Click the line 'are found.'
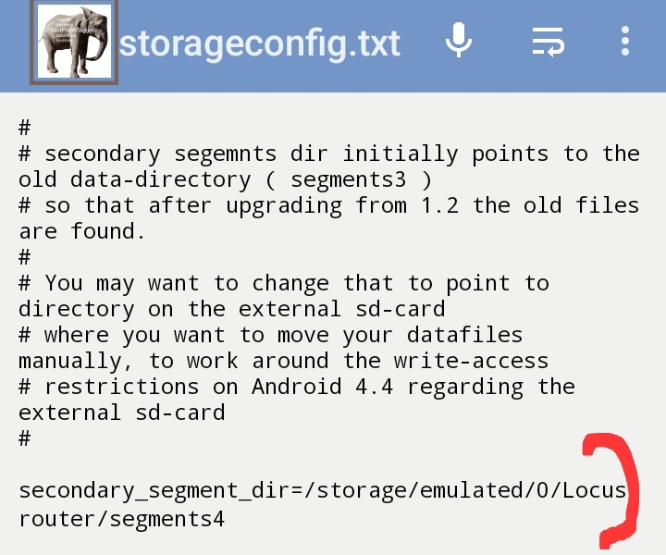 point(81,231)
